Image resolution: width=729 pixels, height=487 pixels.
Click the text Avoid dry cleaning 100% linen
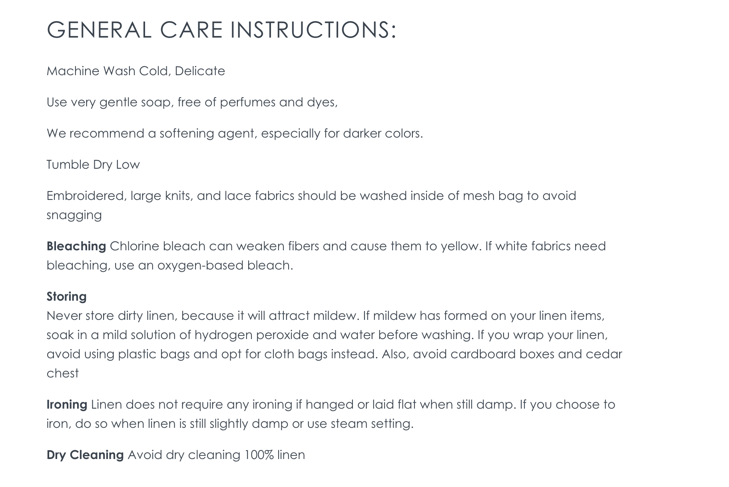pos(216,455)
